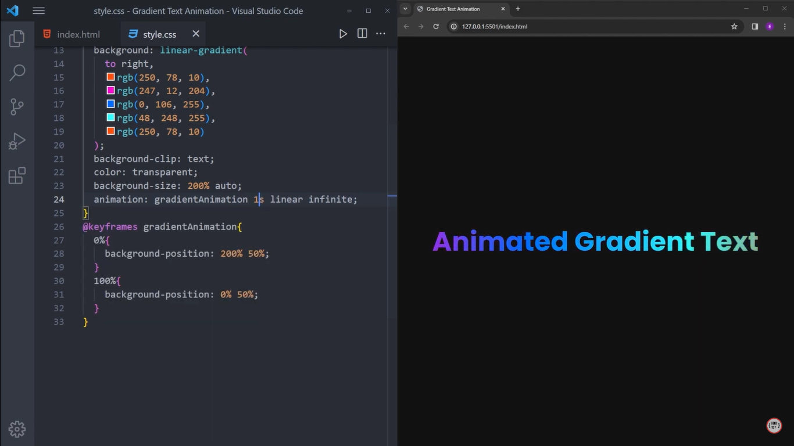The height and width of the screenshot is (446, 794).
Task: Switch to the index.html tab
Action: point(78,34)
